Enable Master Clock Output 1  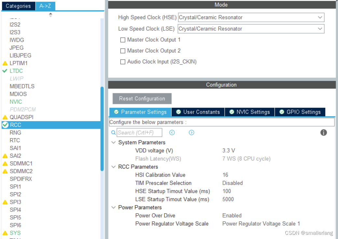pyautogui.click(x=123, y=40)
